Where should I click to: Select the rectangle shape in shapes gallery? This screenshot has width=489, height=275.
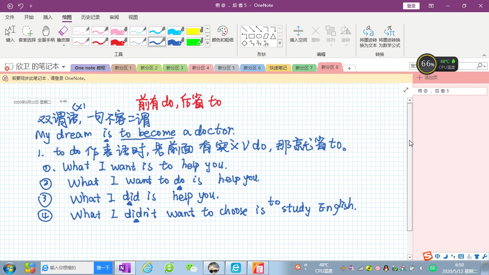pyautogui.click(x=252, y=36)
